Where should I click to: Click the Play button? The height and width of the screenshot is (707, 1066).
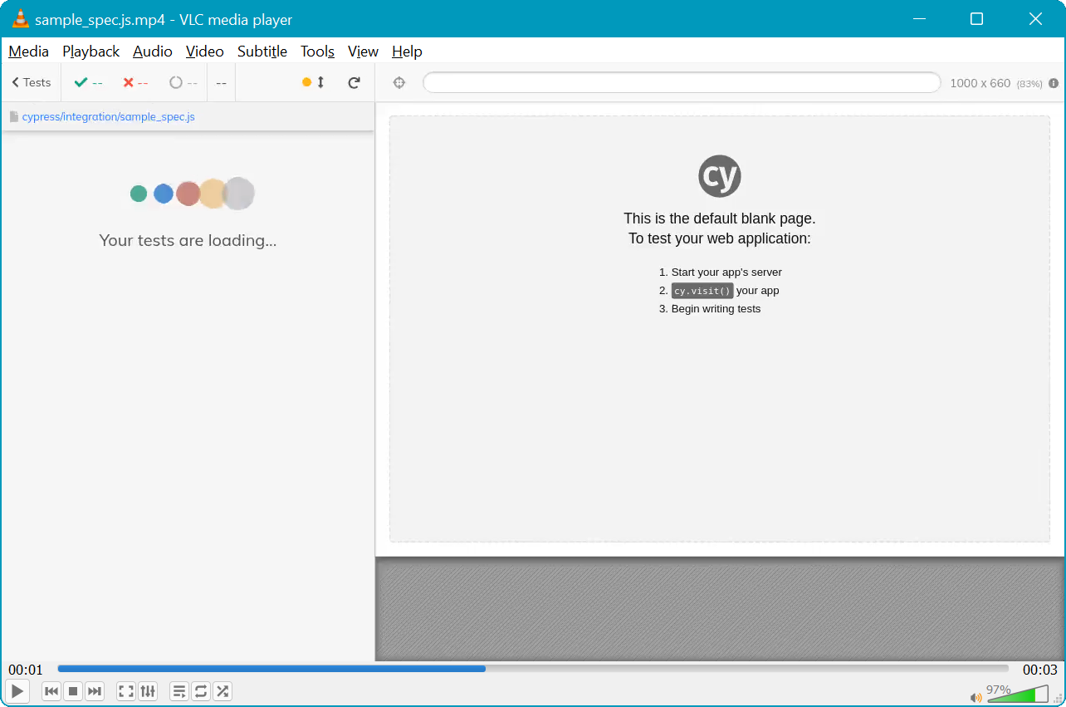click(17, 691)
